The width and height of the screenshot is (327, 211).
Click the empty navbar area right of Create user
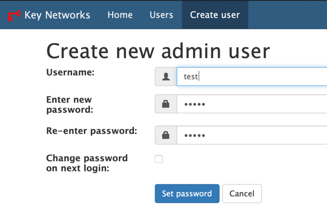pos(287,15)
